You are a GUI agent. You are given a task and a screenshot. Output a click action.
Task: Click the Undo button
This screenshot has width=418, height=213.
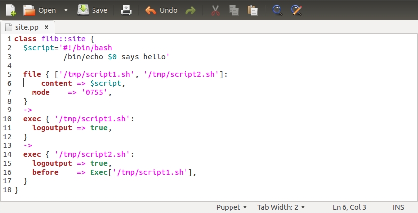tap(162, 10)
